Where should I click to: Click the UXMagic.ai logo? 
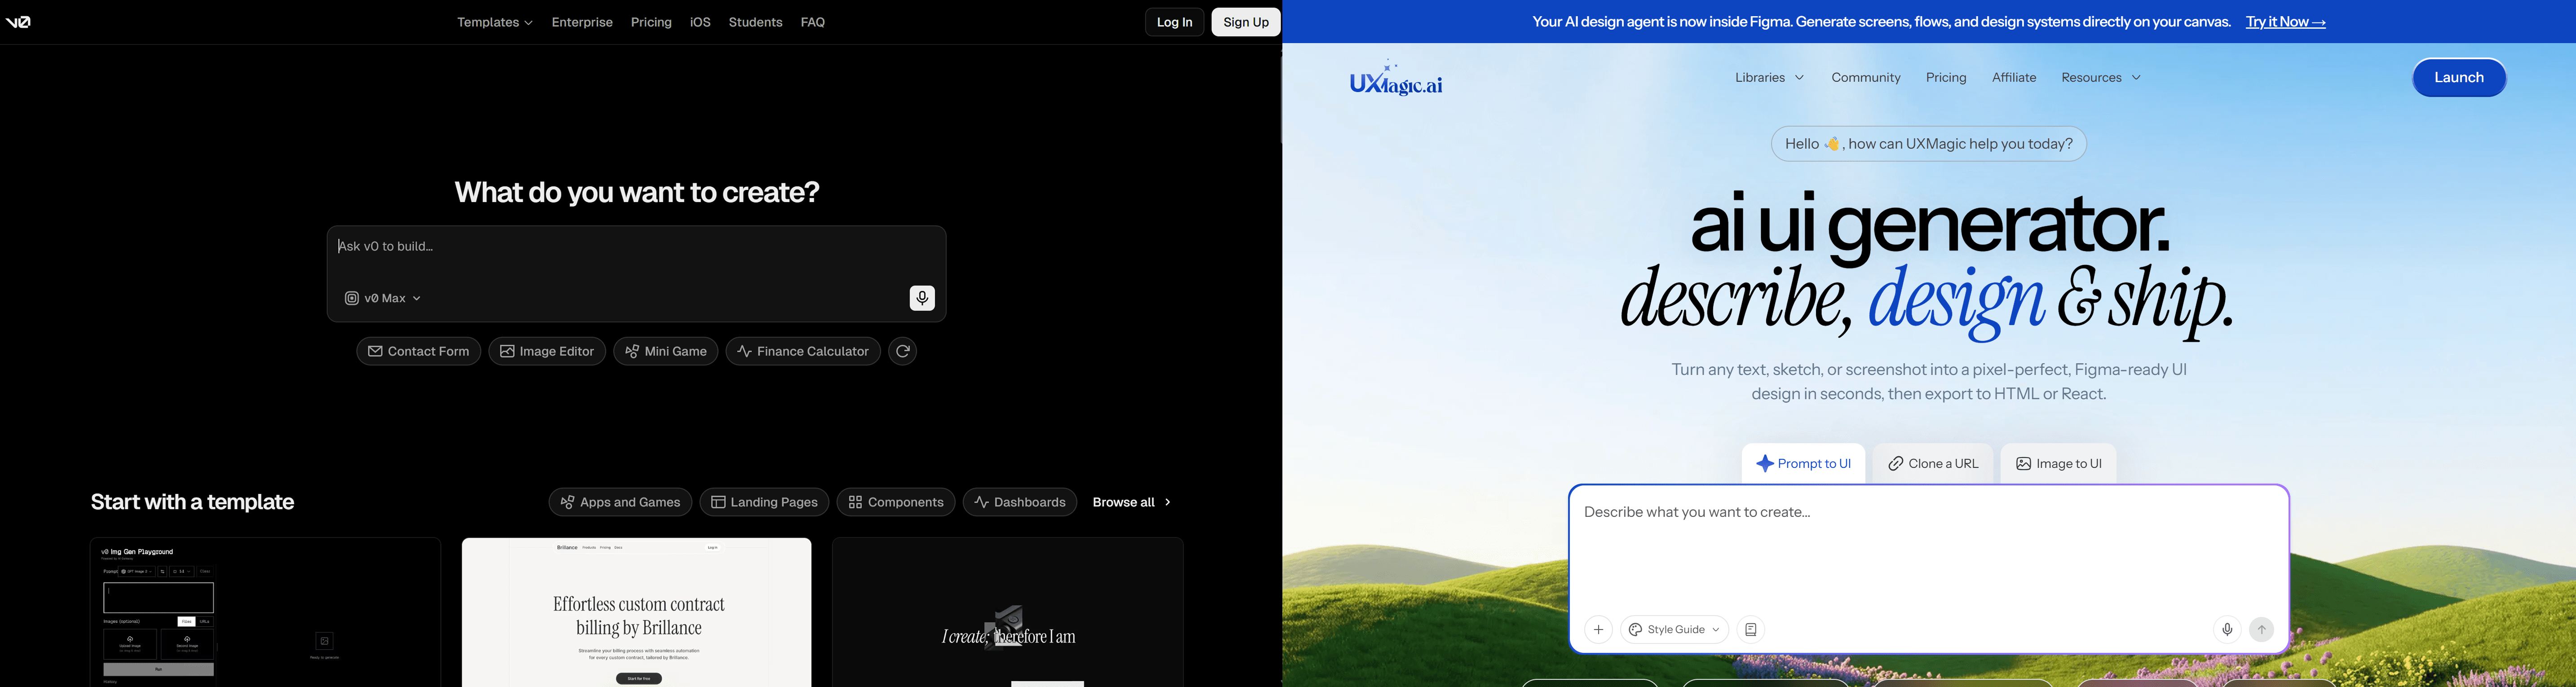click(x=1395, y=78)
